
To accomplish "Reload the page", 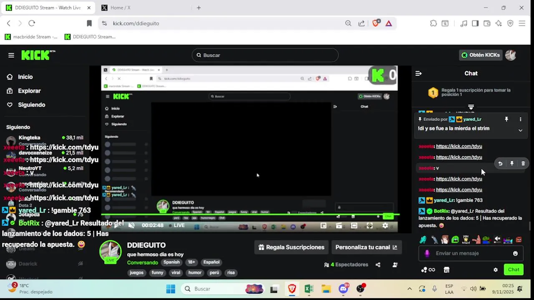I will (x=32, y=23).
